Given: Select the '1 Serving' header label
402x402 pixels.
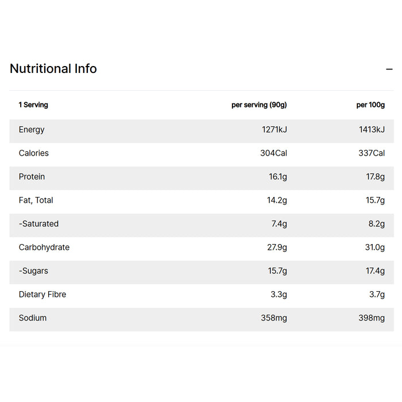Looking at the screenshot, I should 33,105.
